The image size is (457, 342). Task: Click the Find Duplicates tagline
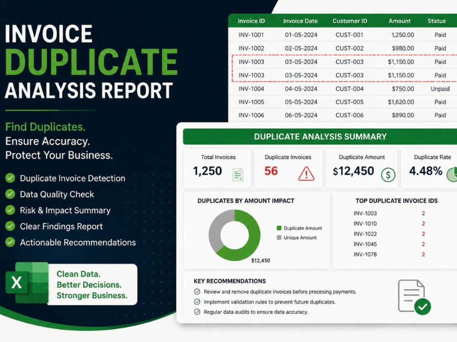[45, 127]
